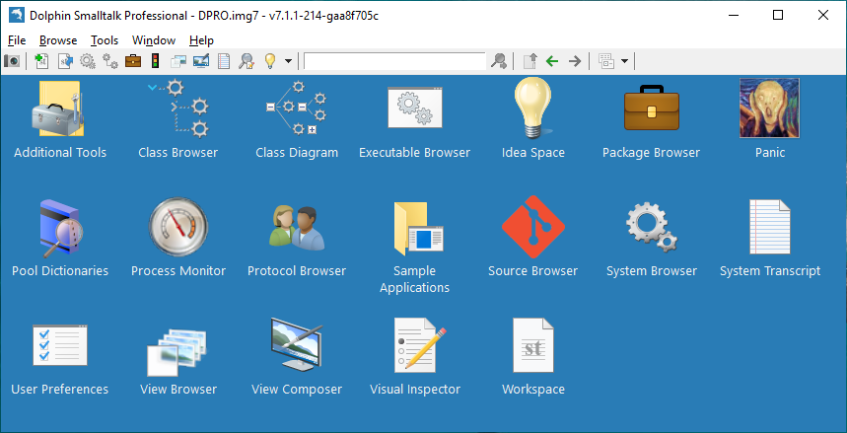Viewport: 847px width, 433px height.
Task: Launch the View Browser icon
Action: point(178,350)
